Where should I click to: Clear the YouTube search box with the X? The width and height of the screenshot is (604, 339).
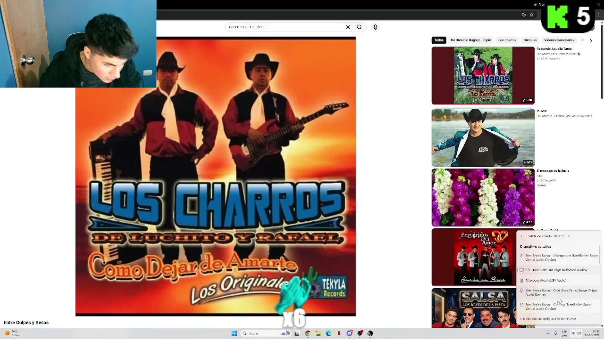click(x=348, y=27)
